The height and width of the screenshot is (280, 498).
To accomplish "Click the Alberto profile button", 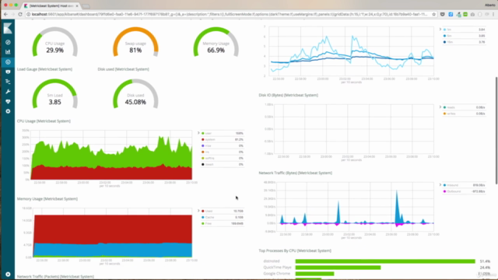I will click(x=489, y=5).
